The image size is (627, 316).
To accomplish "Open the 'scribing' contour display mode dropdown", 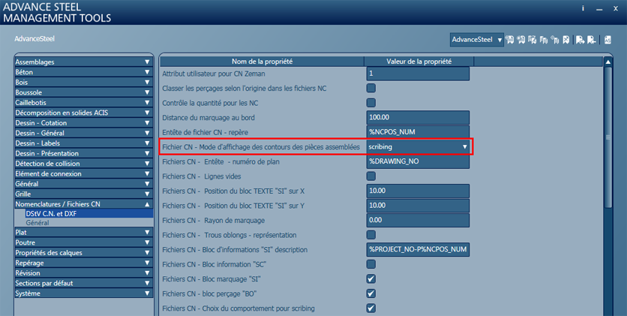I will (x=418, y=147).
